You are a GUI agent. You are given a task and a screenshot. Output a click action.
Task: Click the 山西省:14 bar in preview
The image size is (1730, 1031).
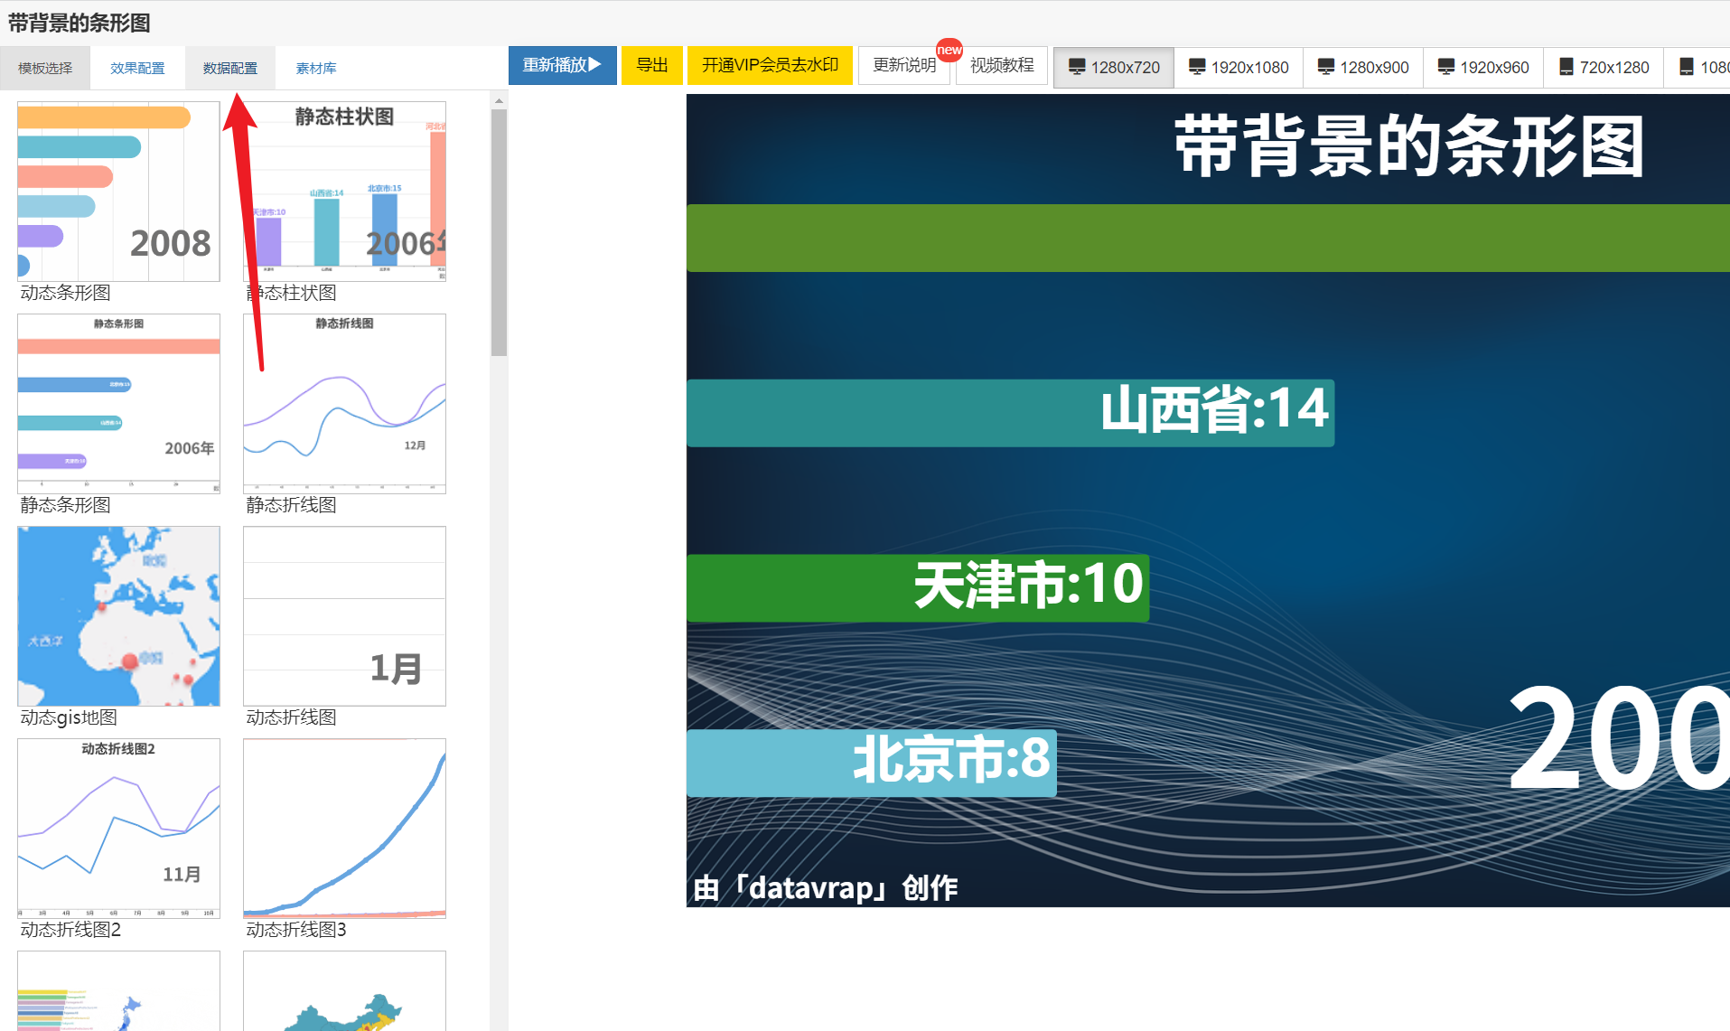(1010, 413)
